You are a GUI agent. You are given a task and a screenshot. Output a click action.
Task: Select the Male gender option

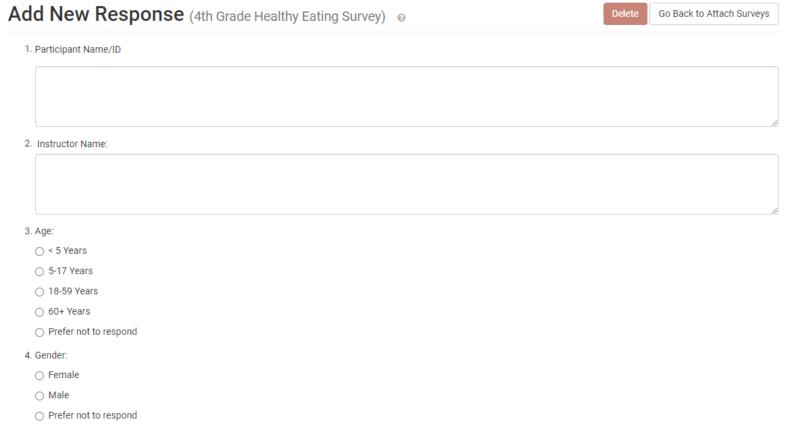click(39, 396)
